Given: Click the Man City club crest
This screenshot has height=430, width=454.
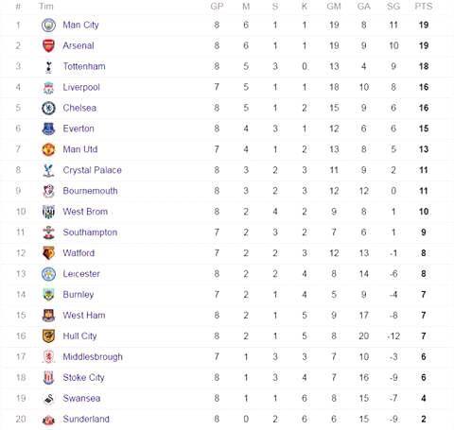Looking at the screenshot, I should (48, 26).
